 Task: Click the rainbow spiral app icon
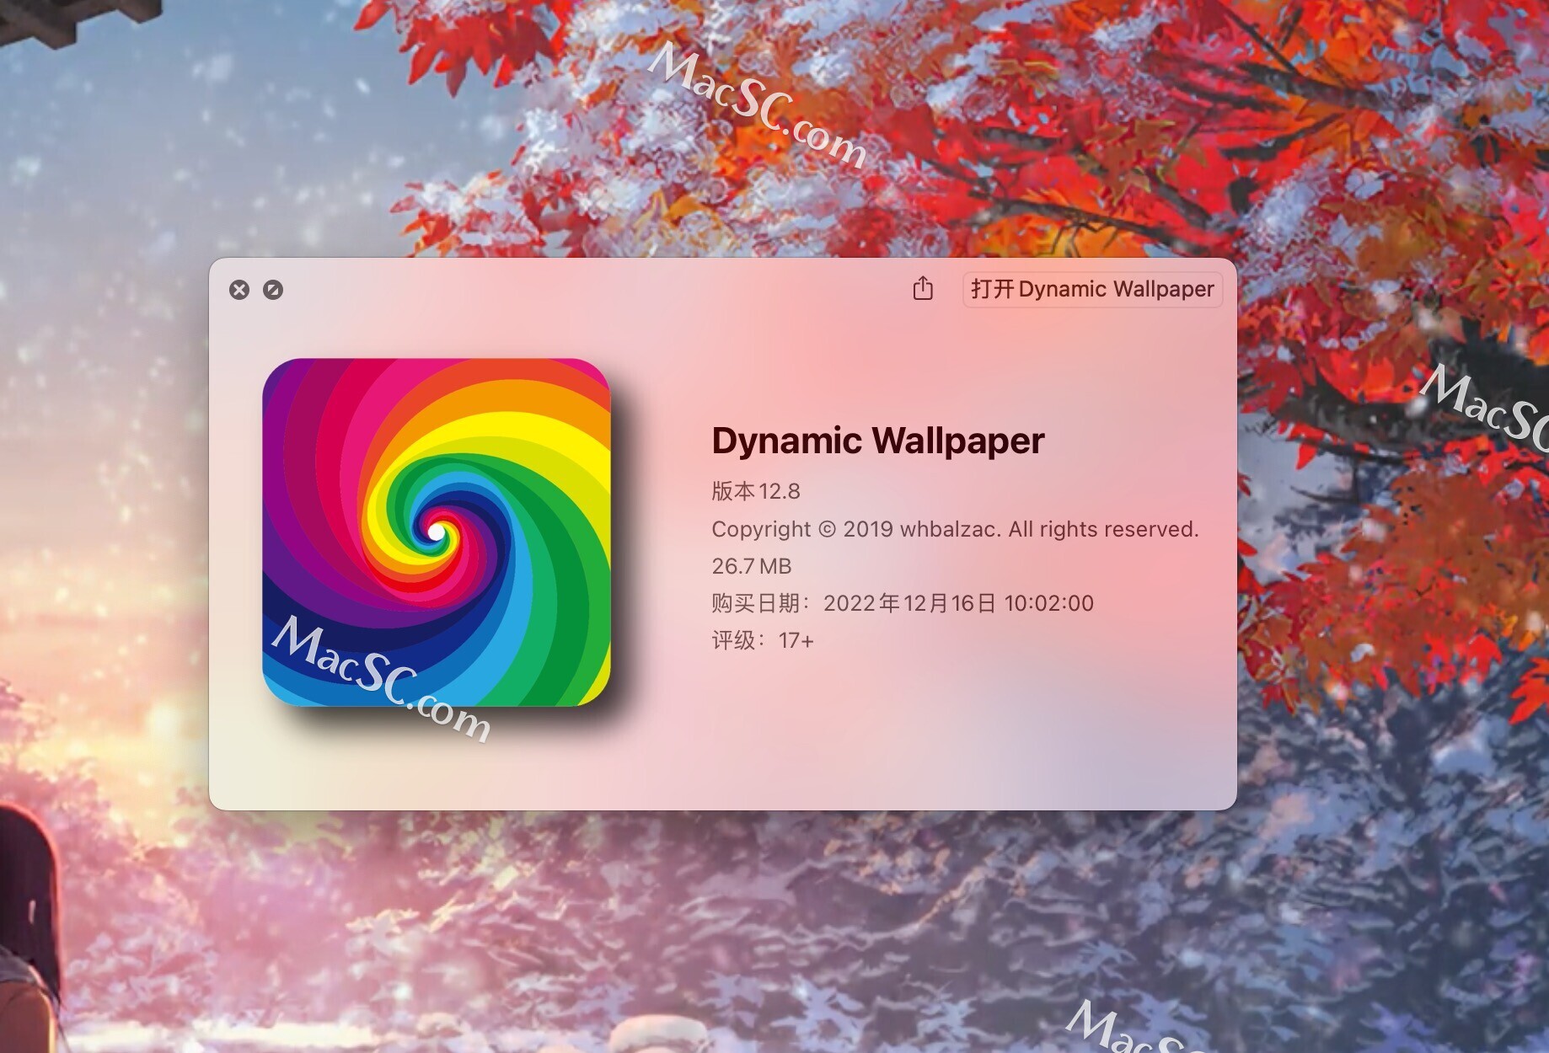point(437,532)
